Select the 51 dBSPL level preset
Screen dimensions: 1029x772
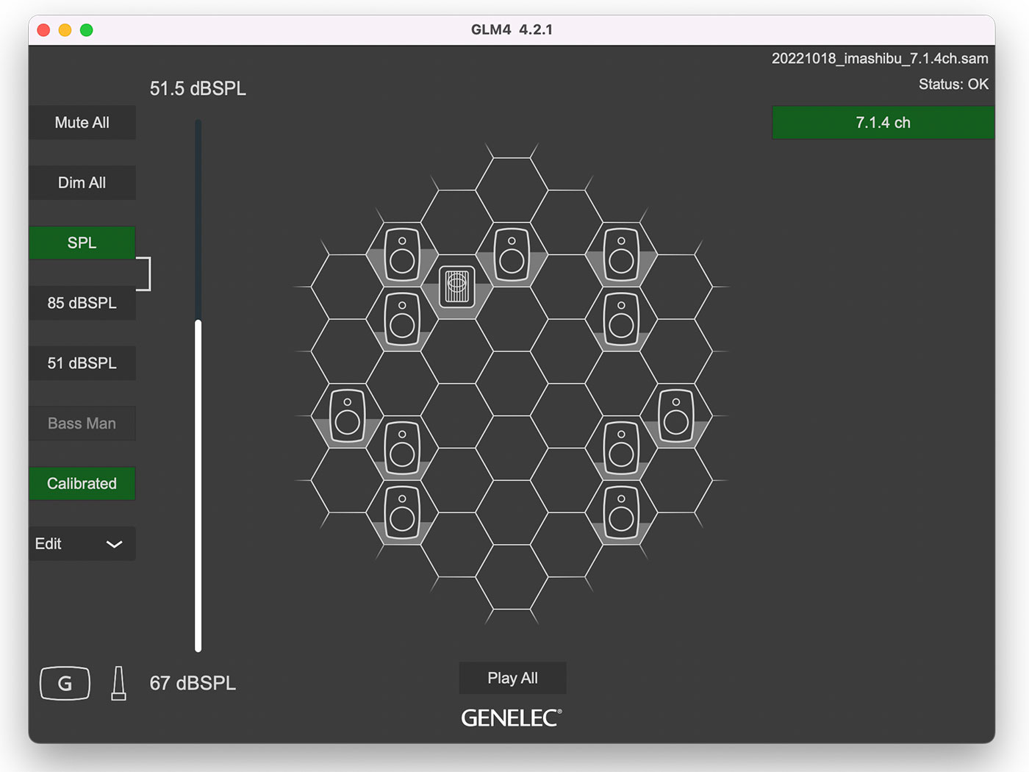click(x=82, y=363)
